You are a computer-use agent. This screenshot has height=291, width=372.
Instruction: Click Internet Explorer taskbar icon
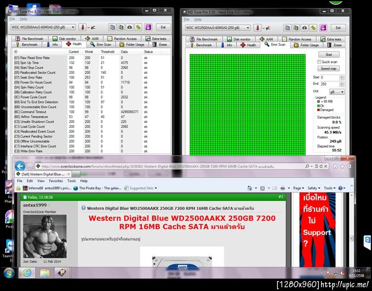click(27, 273)
